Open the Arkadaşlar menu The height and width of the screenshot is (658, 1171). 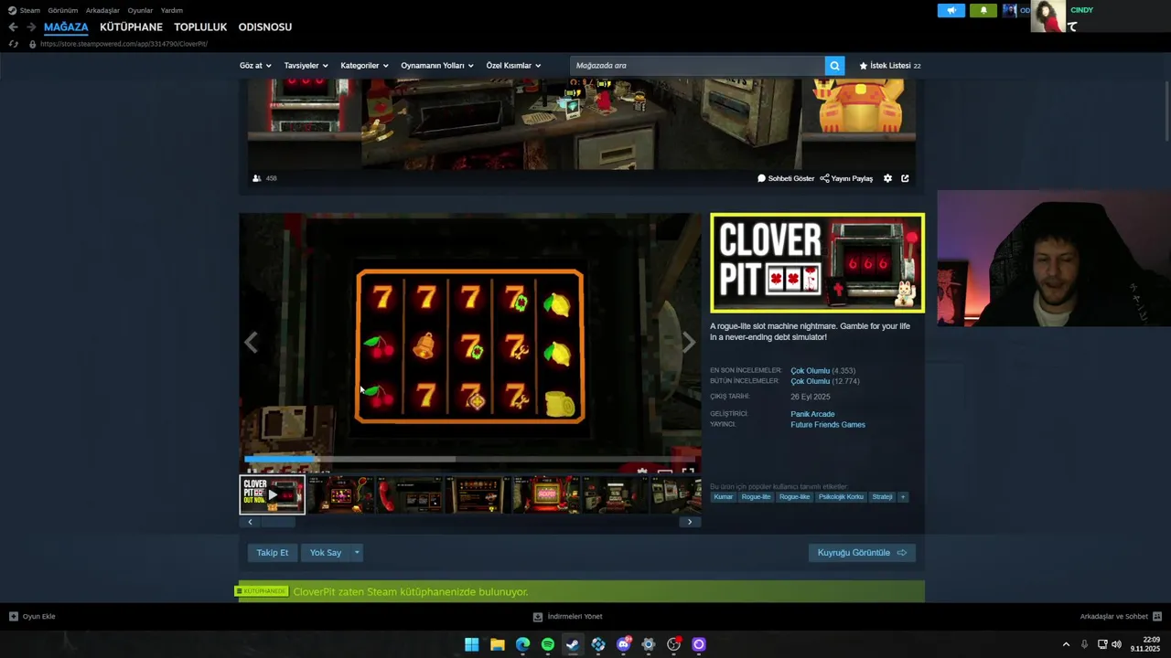click(x=102, y=10)
